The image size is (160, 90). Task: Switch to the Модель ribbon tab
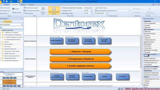tap(23, 4)
